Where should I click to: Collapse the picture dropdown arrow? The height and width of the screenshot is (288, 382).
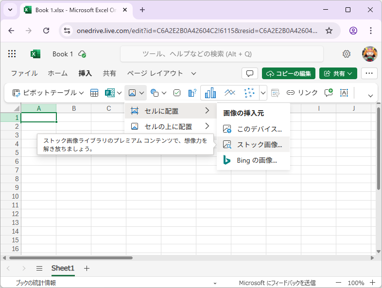tap(141, 93)
